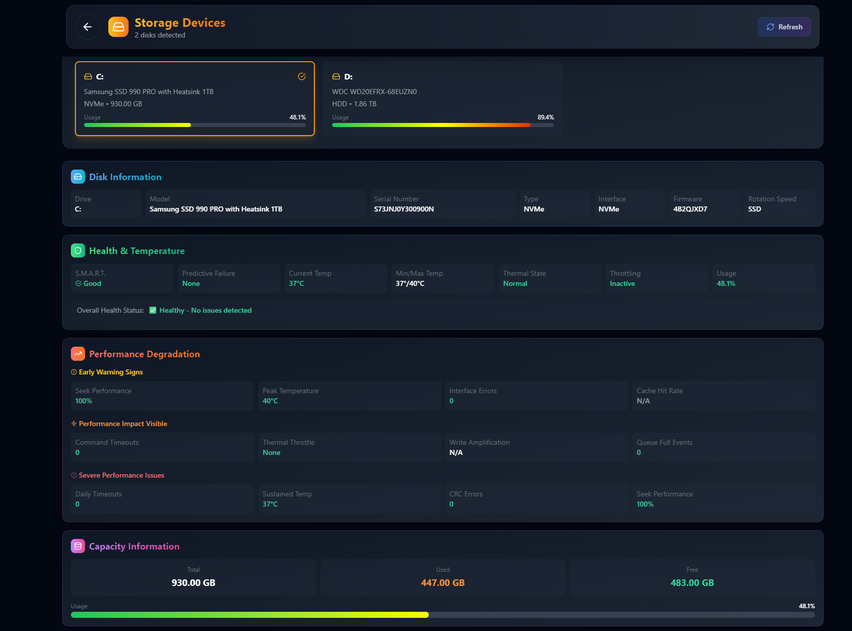Click the Thermal State Normal stat card
852x631 pixels.
[x=549, y=278]
